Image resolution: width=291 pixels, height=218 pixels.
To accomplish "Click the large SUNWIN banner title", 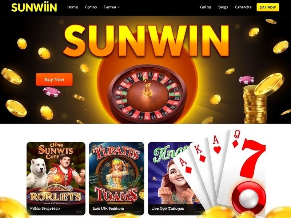I will 146,40.
